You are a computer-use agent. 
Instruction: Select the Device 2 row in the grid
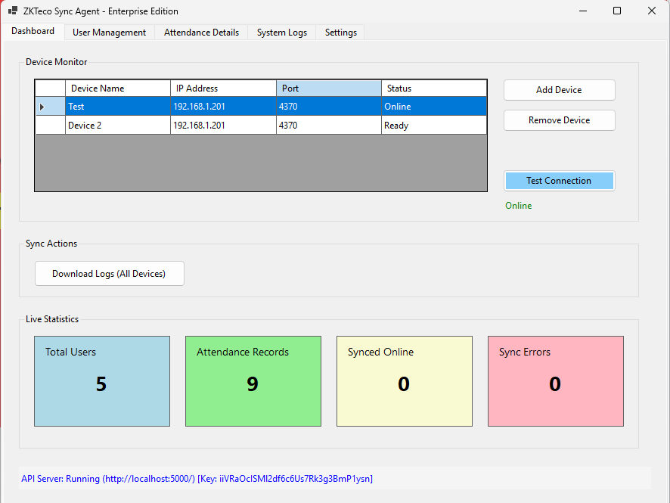click(117, 124)
